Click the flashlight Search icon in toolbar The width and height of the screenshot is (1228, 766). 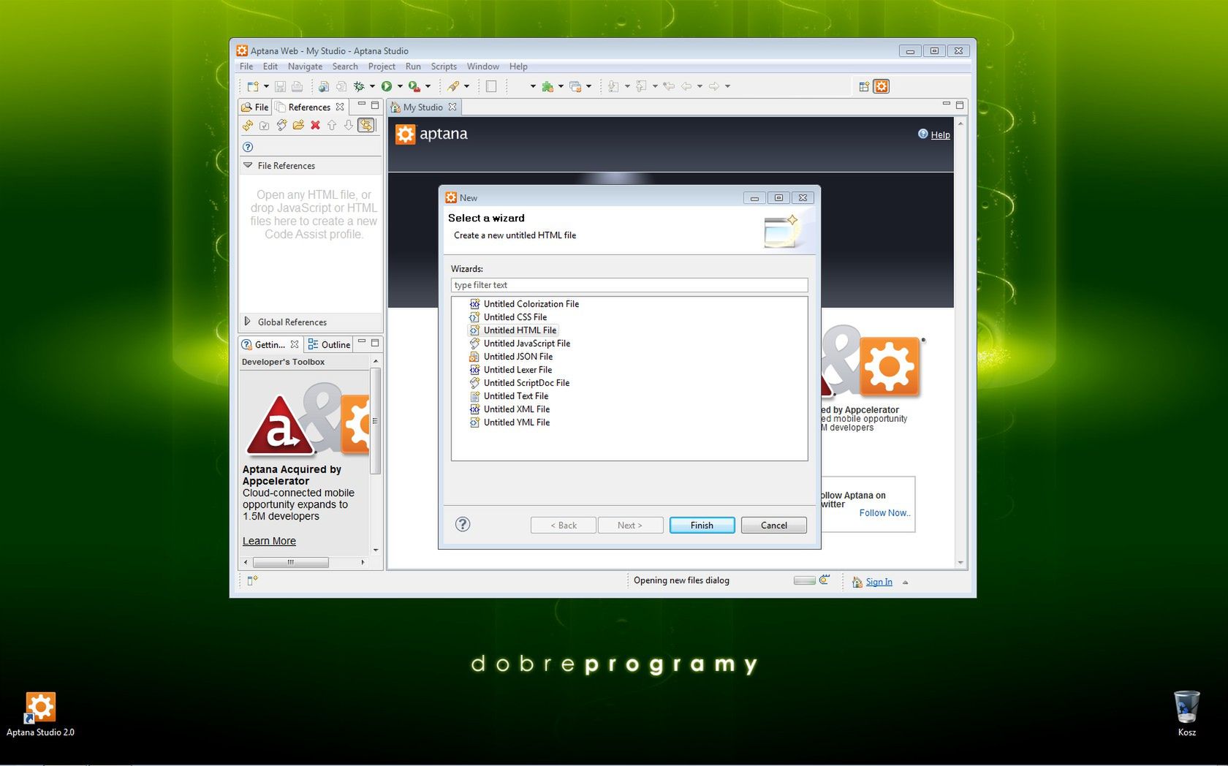454,86
